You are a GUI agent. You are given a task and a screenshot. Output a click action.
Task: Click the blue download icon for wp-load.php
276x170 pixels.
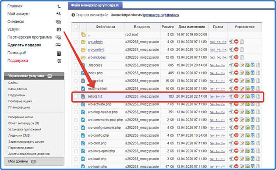tap(253, 159)
